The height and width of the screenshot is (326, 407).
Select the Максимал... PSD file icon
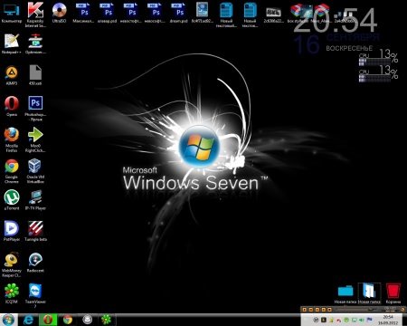coord(83,14)
